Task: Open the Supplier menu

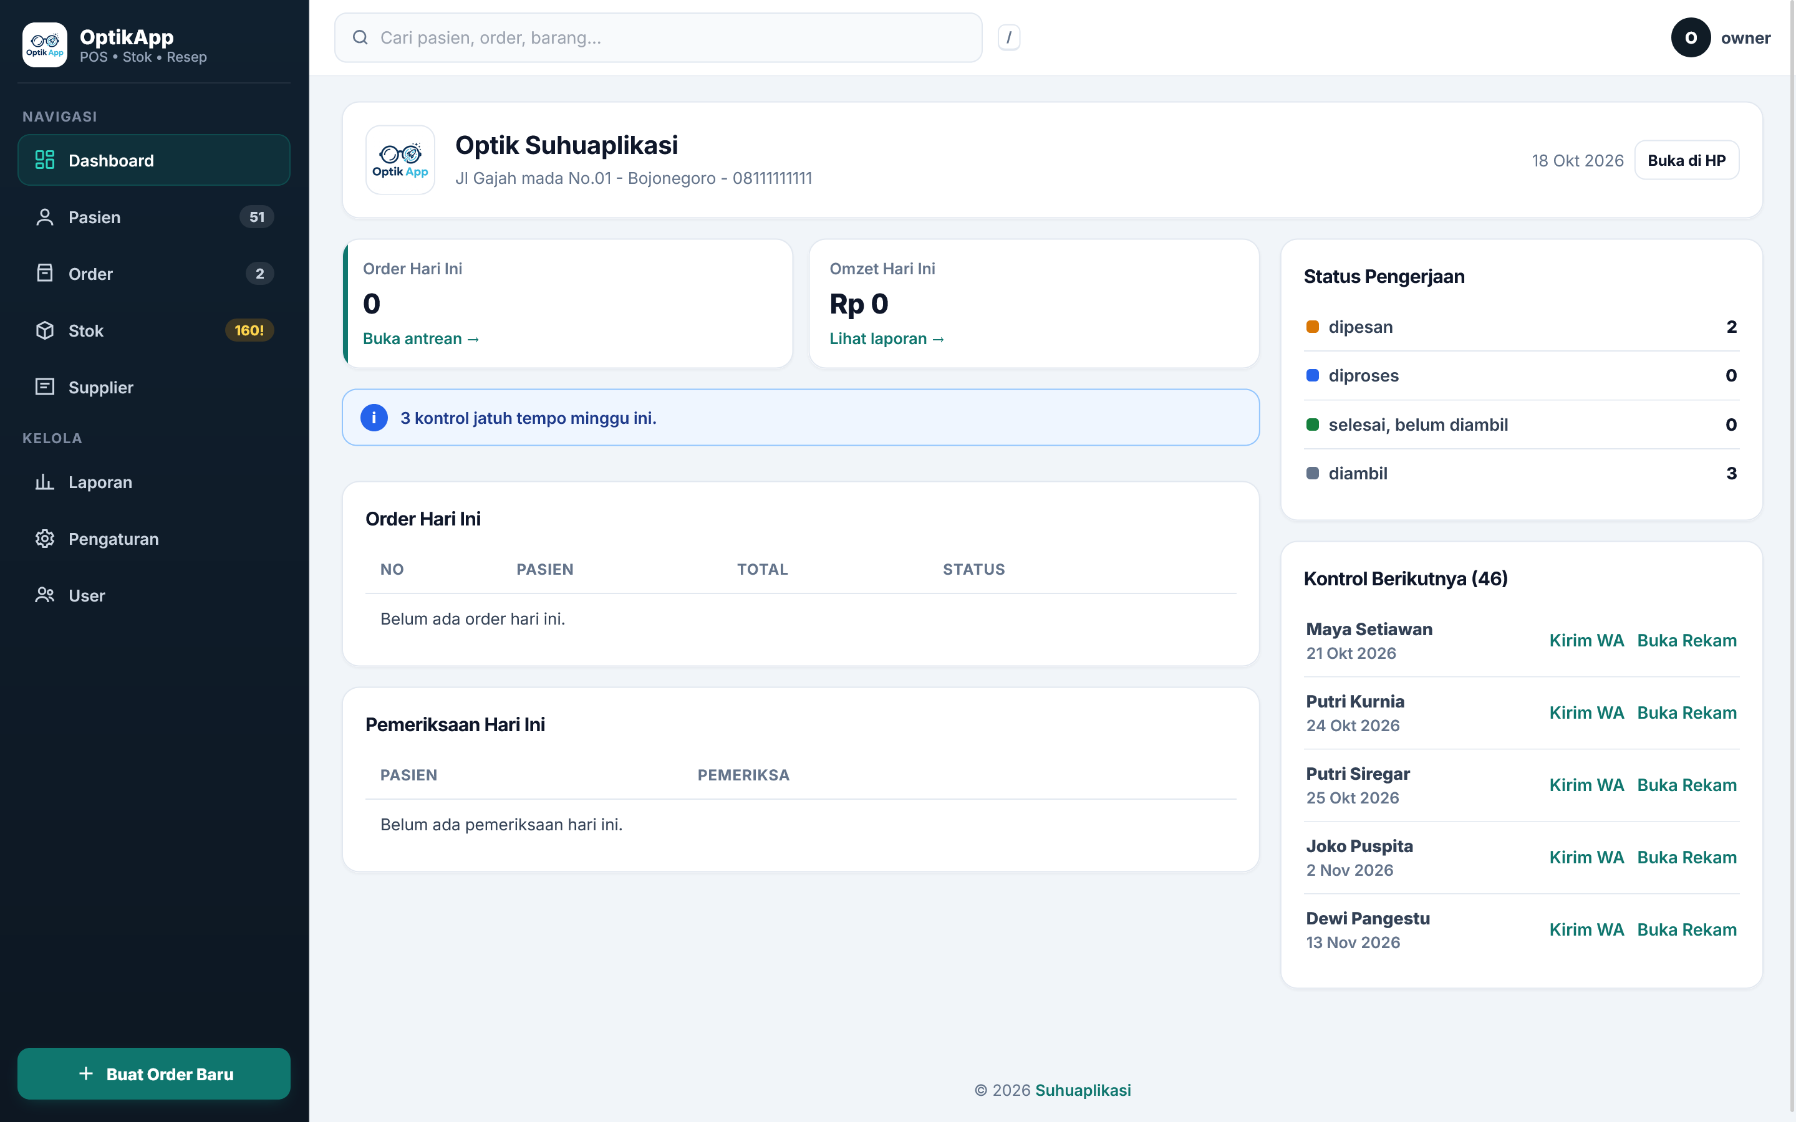Action: 153,386
